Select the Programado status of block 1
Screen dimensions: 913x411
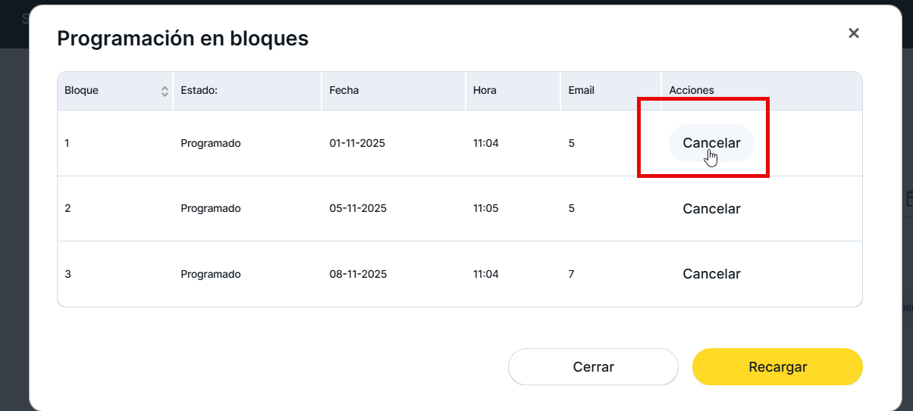(x=211, y=143)
